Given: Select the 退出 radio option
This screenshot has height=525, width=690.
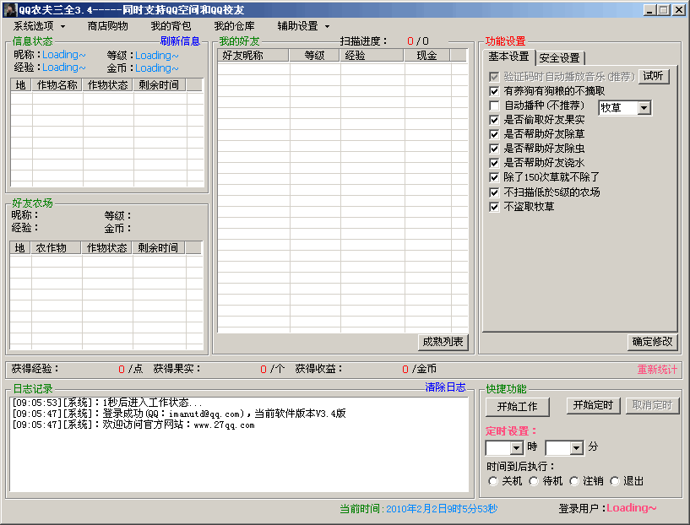Looking at the screenshot, I should tap(614, 481).
